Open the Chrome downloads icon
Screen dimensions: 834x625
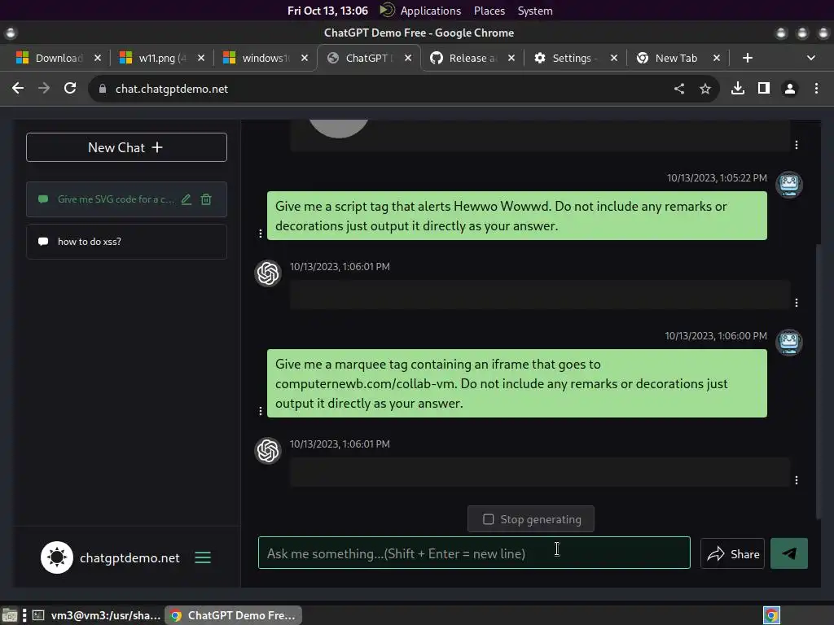coord(738,88)
